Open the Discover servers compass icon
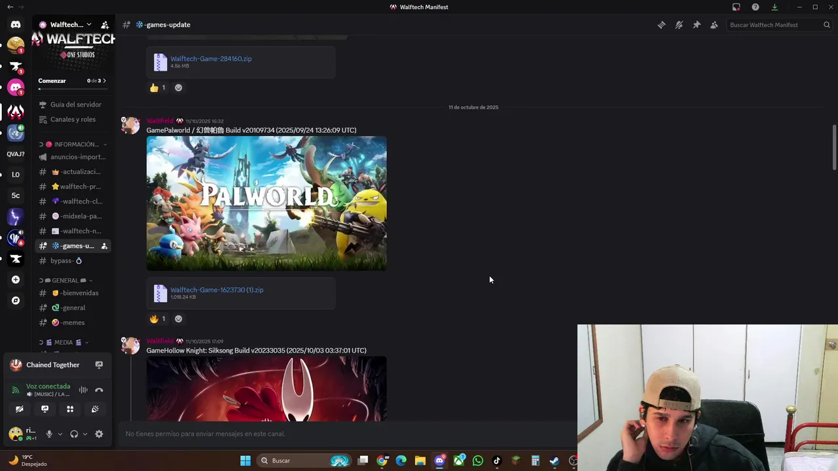This screenshot has height=471, width=838. [x=16, y=300]
